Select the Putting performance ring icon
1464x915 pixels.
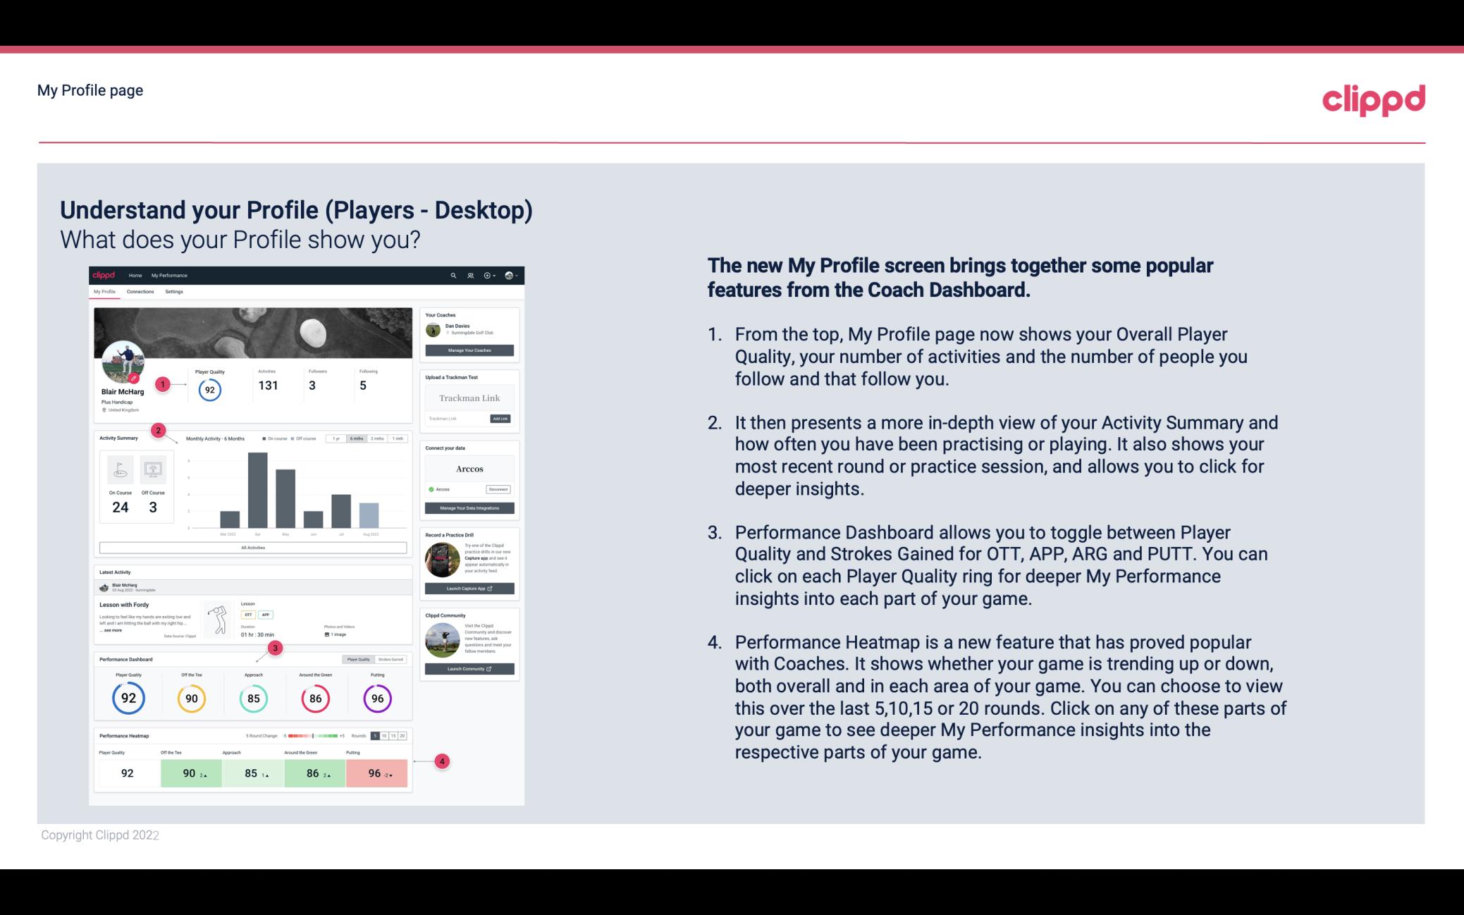[x=376, y=696]
